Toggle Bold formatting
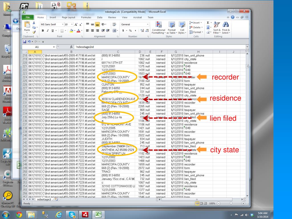292x219 pixels. pyautogui.click(x=43, y=31)
